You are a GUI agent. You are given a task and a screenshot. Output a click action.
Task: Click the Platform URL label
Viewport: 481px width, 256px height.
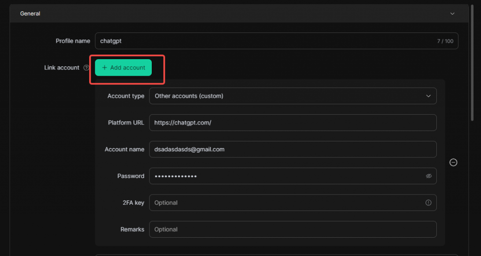click(x=126, y=123)
